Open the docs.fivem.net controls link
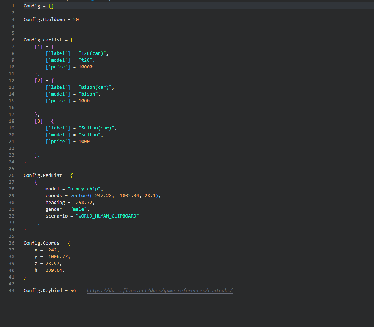Viewport: 374px width, 327px height. (x=159, y=291)
